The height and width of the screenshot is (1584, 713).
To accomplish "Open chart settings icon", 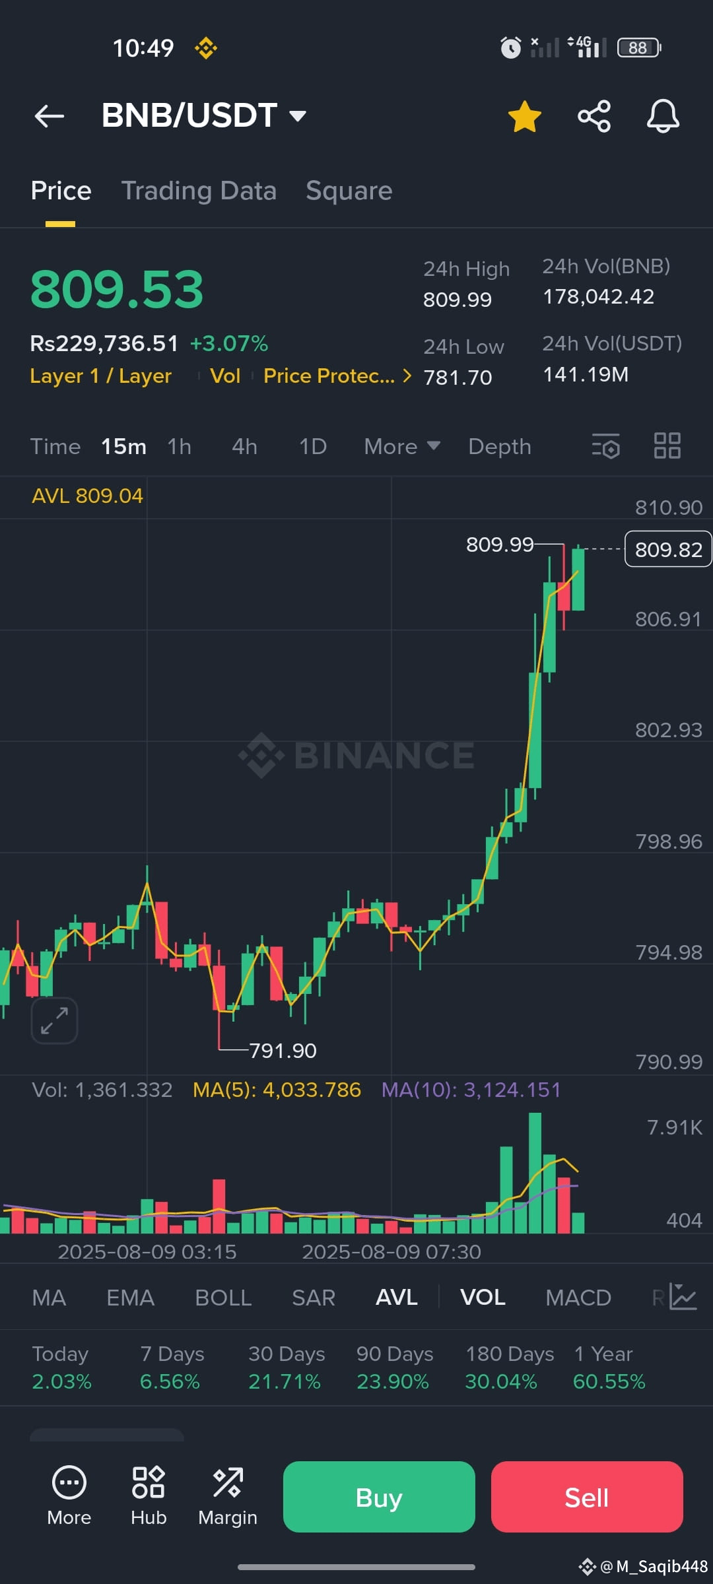I will [606, 446].
